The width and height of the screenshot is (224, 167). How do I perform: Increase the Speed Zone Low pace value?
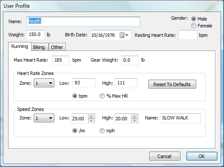(91, 116)
